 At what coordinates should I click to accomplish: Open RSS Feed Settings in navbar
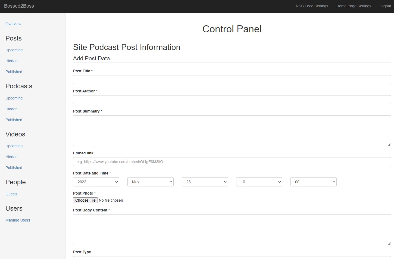point(312,6)
